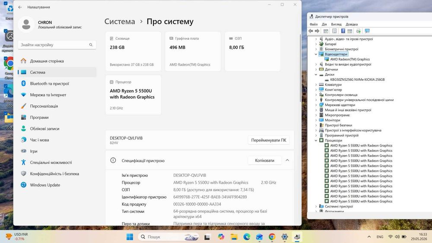Screen dimensions: 432x243
Task: Expand the Батареї tree node
Action: coord(316,44)
